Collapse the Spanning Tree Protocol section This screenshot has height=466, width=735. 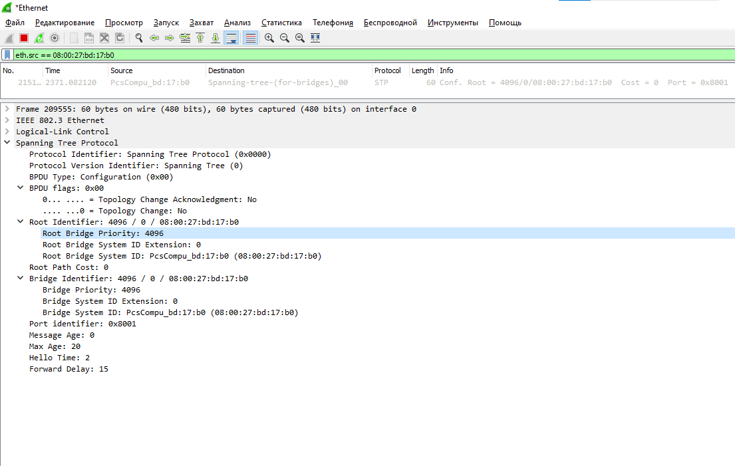pyautogui.click(x=7, y=143)
